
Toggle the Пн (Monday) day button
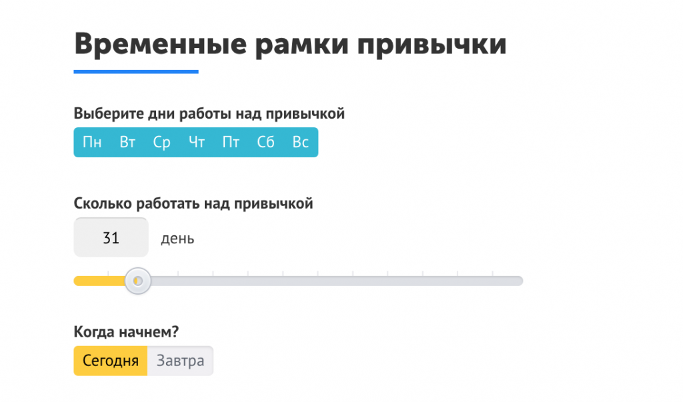[92, 143]
